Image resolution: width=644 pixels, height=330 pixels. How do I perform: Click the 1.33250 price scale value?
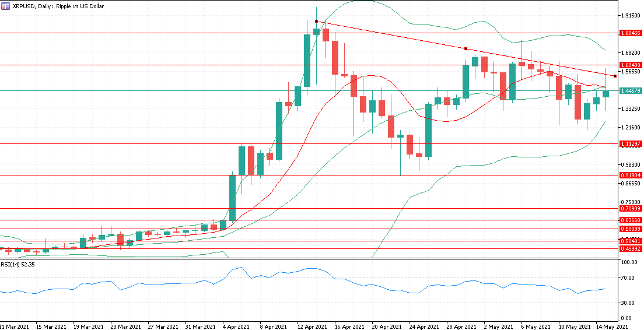pyautogui.click(x=632, y=109)
